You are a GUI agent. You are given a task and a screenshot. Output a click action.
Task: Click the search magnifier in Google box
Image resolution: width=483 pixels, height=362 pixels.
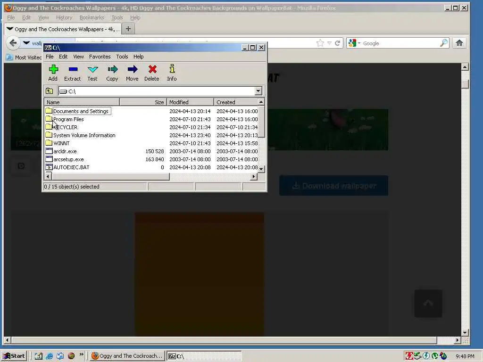[443, 43]
